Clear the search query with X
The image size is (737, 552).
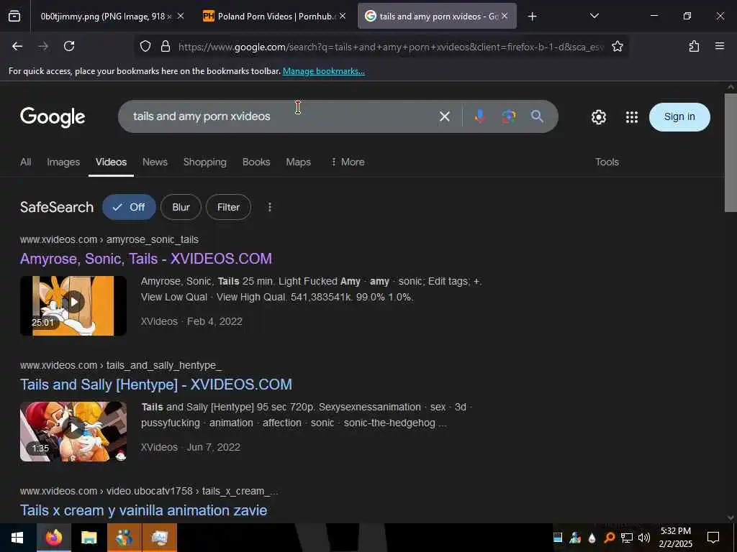pyautogui.click(x=445, y=116)
